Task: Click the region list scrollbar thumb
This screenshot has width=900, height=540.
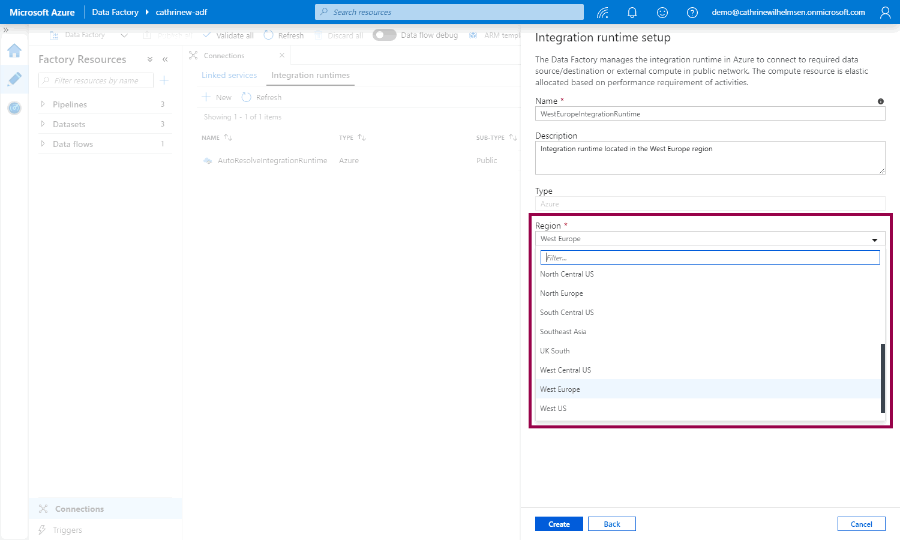Action: click(883, 378)
